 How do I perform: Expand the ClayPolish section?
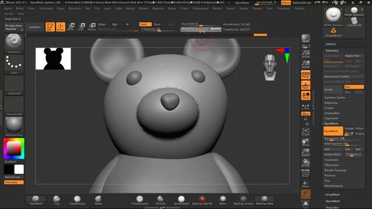tap(331, 118)
